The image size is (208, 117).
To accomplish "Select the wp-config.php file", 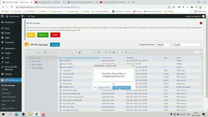I will [x=69, y=103].
